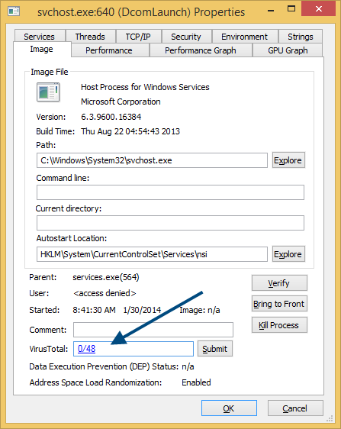Show the Strings tab

(301, 37)
